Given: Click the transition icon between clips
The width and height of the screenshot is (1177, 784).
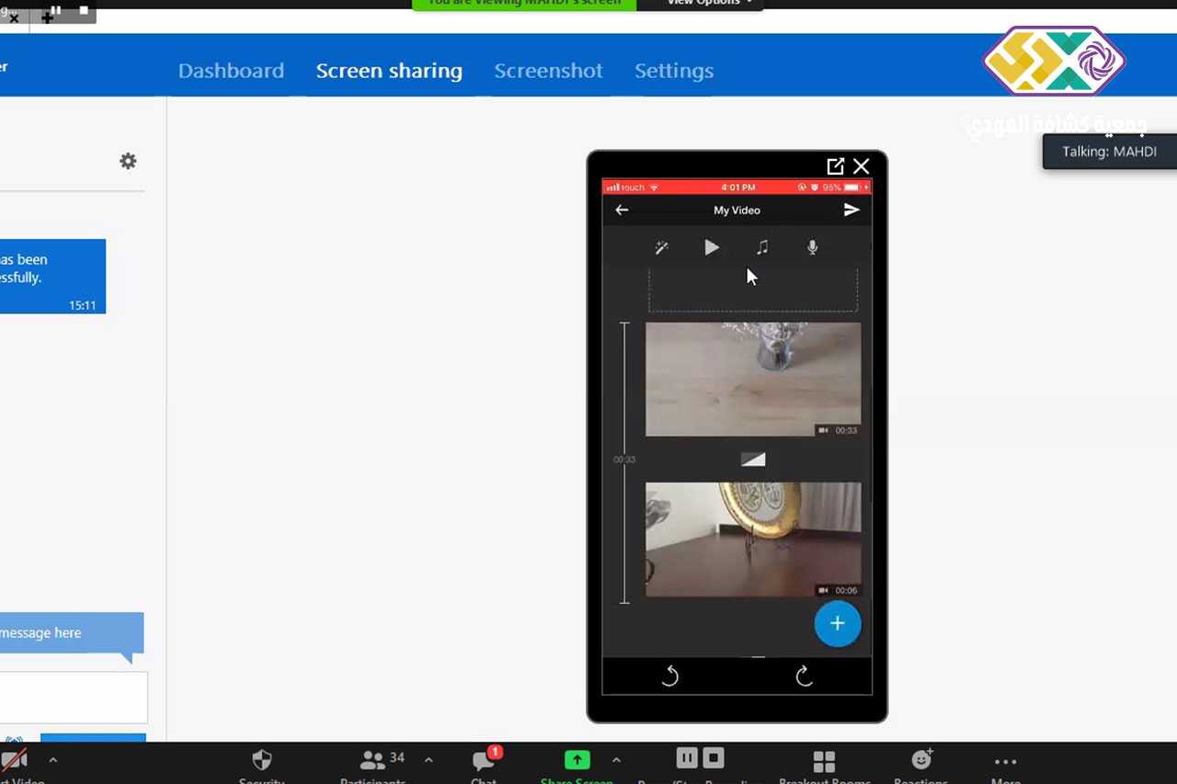Looking at the screenshot, I should pyautogui.click(x=753, y=460).
